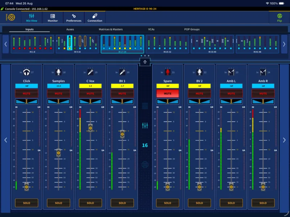290x217 pixels.
Task: Click the C Vox fader knob
Action: (x=90, y=128)
